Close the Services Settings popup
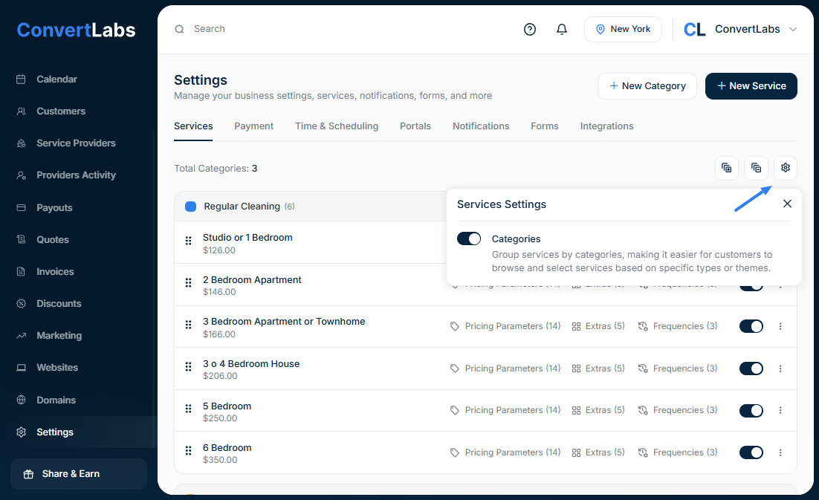 787,204
